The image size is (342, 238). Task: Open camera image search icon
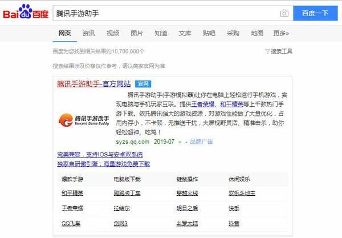[284, 13]
